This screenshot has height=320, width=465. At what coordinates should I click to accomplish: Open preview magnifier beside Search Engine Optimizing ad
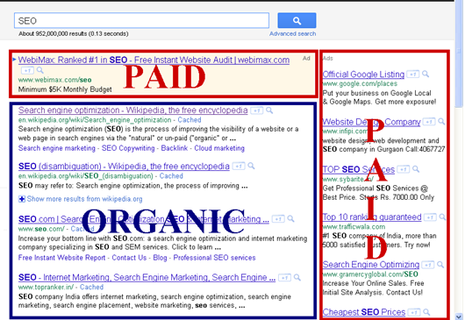pyautogui.click(x=440, y=264)
